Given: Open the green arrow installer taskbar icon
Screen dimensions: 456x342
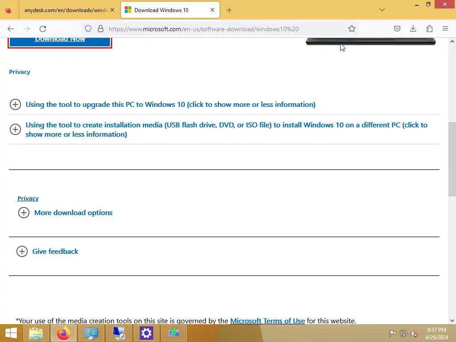Looking at the screenshot, I should [174, 333].
